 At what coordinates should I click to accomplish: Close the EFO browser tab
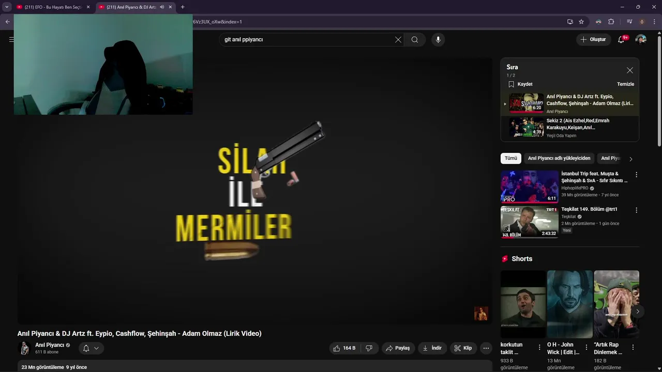(x=88, y=7)
